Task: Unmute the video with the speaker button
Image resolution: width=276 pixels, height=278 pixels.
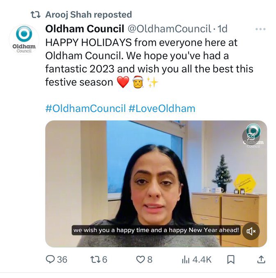Action: (251, 231)
